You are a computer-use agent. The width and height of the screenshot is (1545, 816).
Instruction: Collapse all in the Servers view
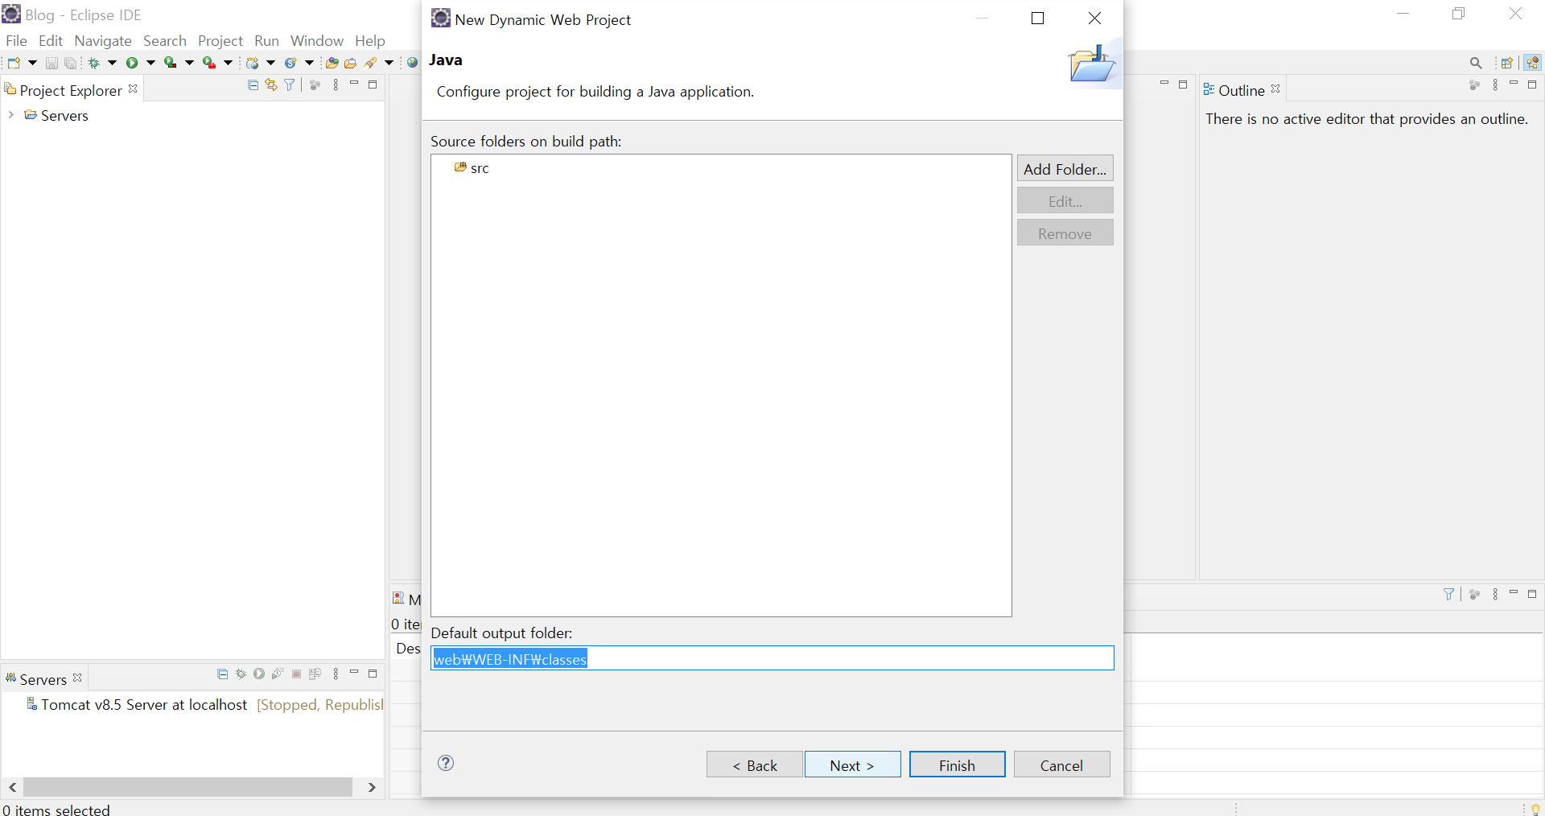point(223,674)
